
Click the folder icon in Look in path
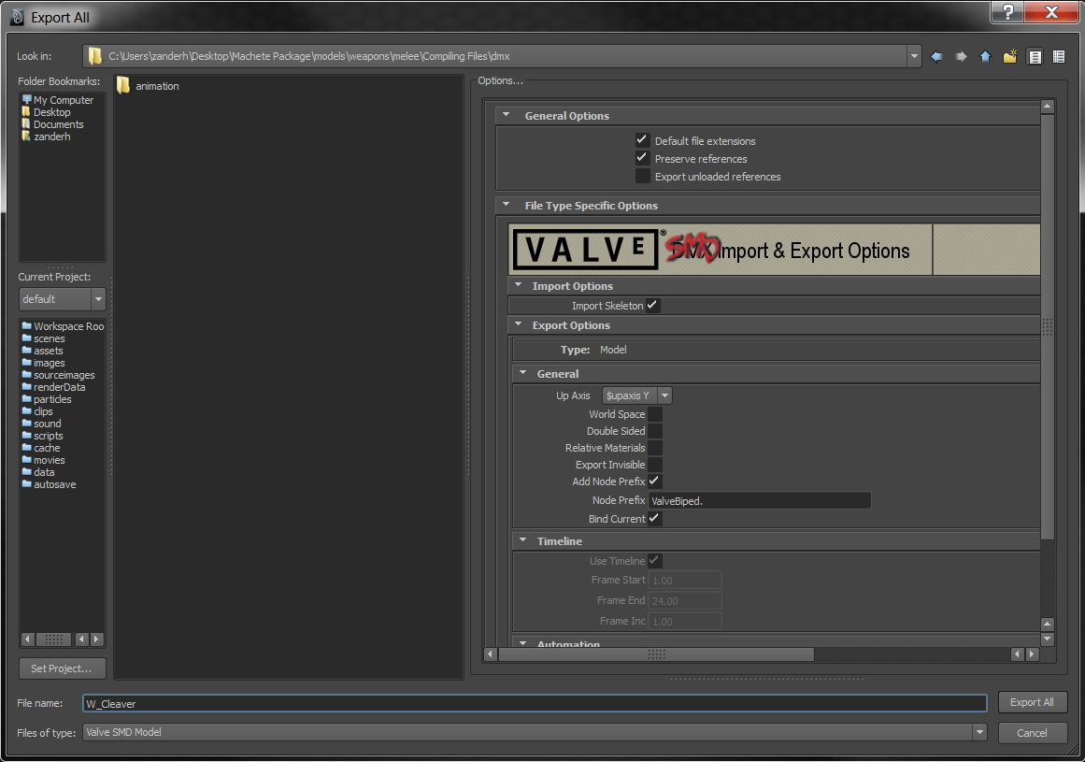(x=94, y=56)
